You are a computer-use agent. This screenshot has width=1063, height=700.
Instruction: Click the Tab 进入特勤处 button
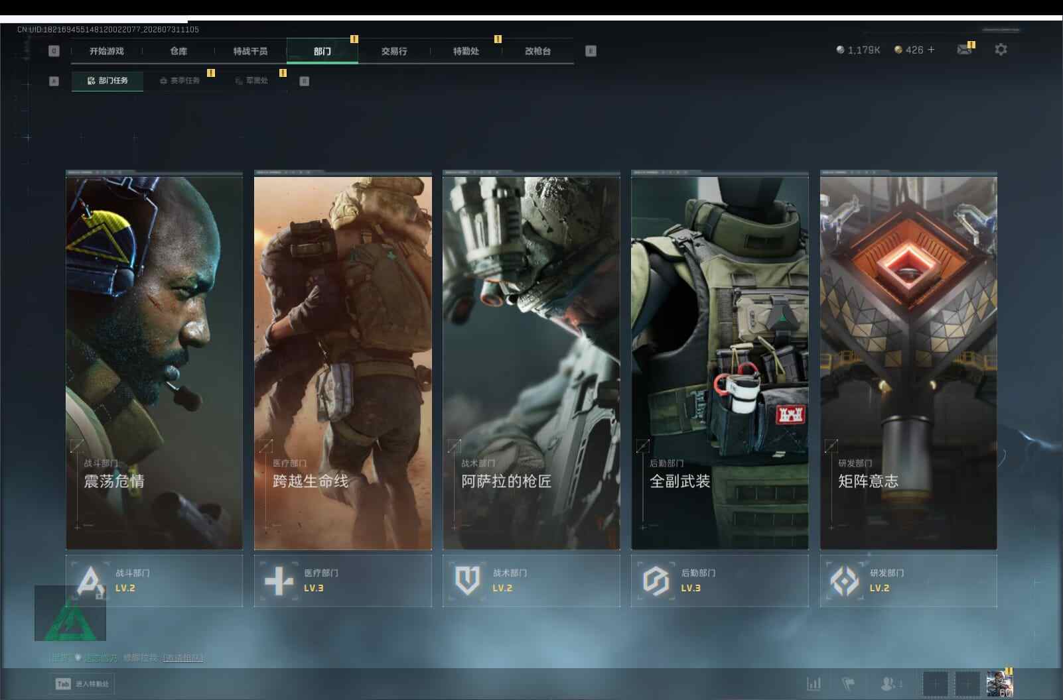(83, 684)
